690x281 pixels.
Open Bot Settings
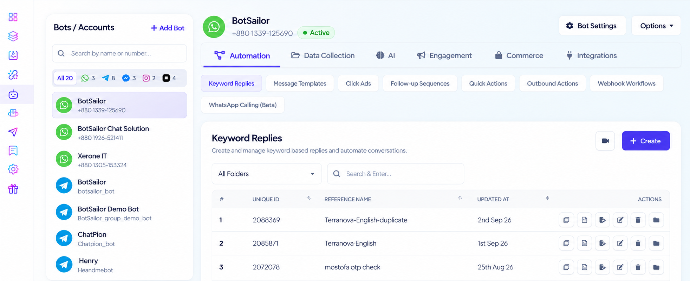point(592,26)
